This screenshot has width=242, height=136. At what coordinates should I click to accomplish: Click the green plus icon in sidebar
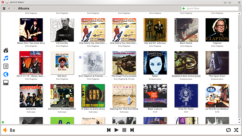coord(3,122)
